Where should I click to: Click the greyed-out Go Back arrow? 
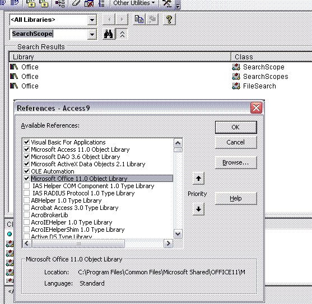[x=109, y=19]
